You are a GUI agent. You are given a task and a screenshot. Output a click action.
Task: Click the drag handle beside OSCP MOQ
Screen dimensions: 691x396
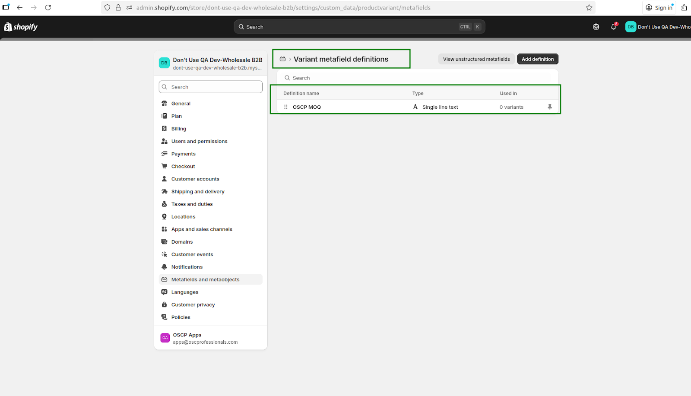tap(285, 107)
